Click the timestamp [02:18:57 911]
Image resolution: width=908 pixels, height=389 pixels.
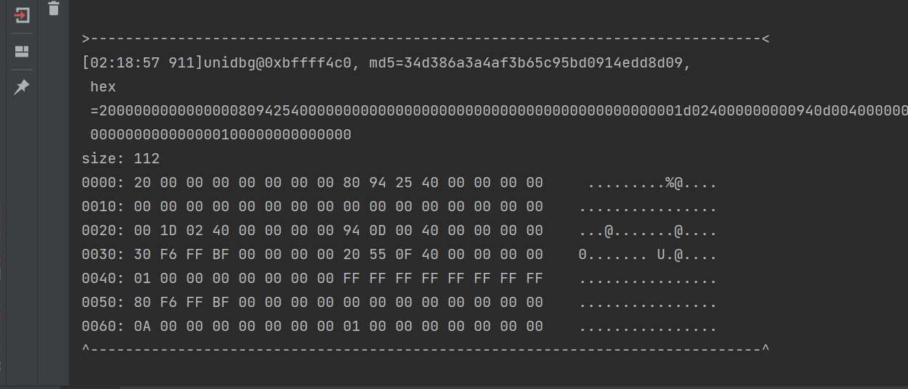click(x=142, y=63)
